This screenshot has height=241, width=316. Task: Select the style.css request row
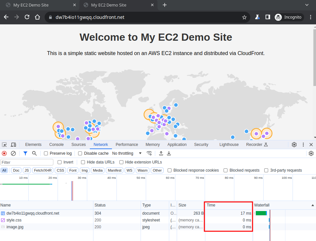pos(14,220)
